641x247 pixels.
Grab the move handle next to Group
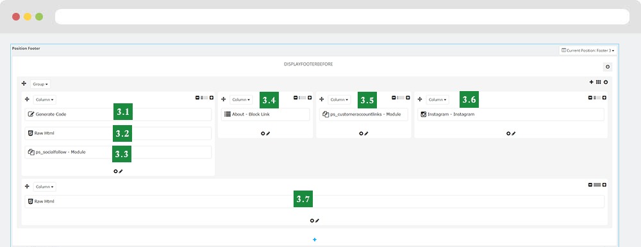click(24, 83)
